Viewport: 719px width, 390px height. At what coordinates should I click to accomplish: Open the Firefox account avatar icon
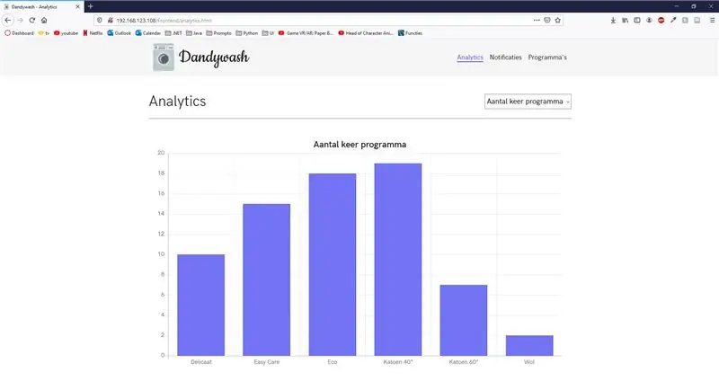click(649, 20)
